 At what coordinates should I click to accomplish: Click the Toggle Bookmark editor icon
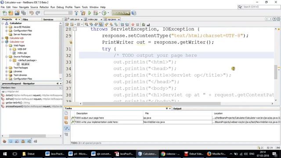(116, 25)
